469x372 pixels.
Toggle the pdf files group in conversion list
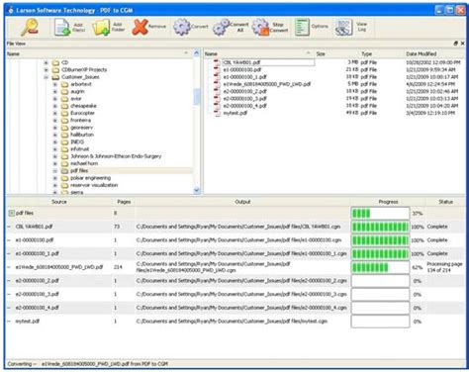click(11, 214)
